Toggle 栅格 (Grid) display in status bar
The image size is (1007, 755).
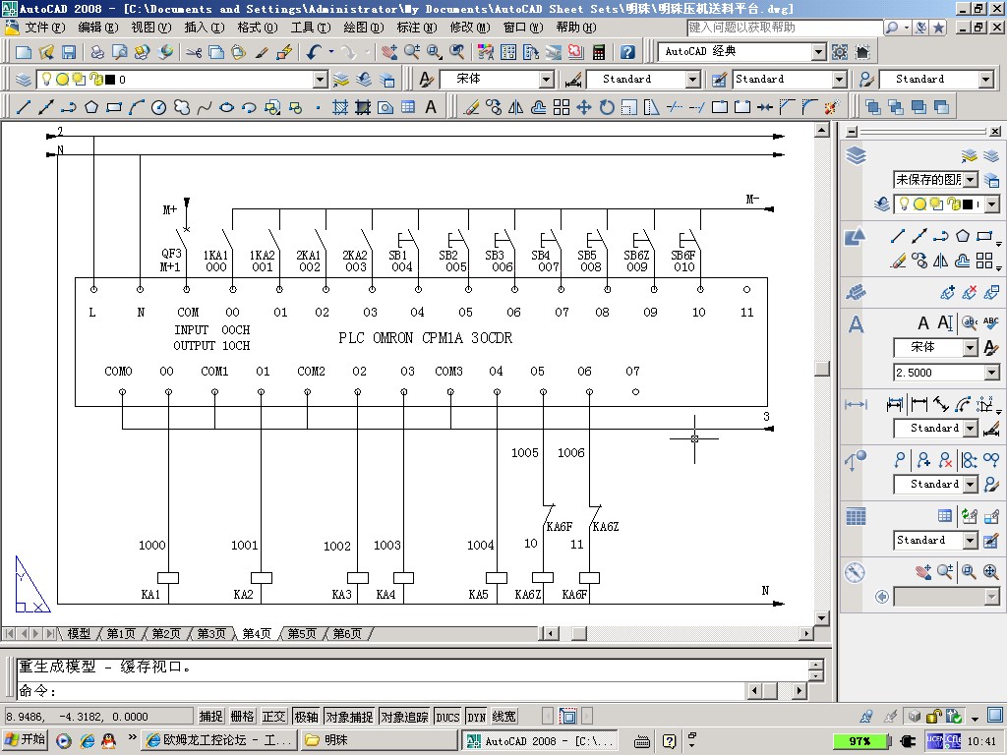[x=242, y=717]
